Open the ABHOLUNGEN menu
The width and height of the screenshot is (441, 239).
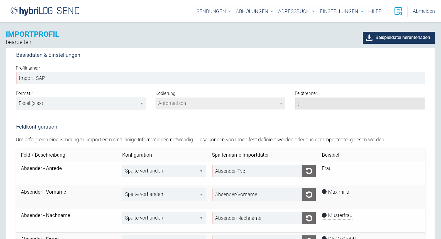[254, 11]
